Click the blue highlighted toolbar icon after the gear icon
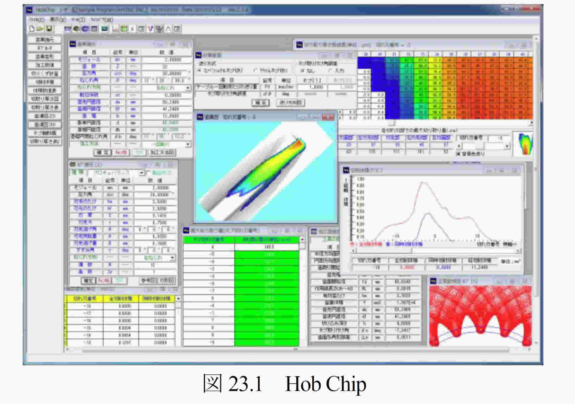 85,29
